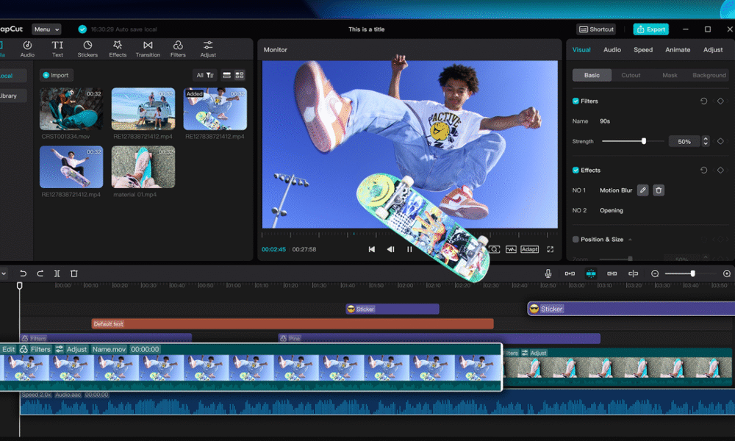Edit the Motion Blur effect
The image size is (735, 441).
coord(642,190)
